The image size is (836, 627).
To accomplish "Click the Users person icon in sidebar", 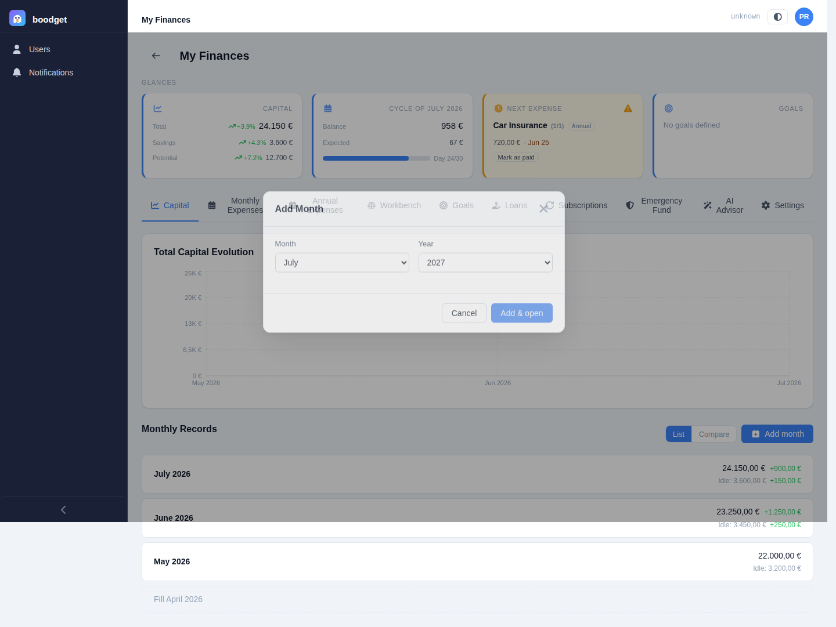I will tap(17, 49).
